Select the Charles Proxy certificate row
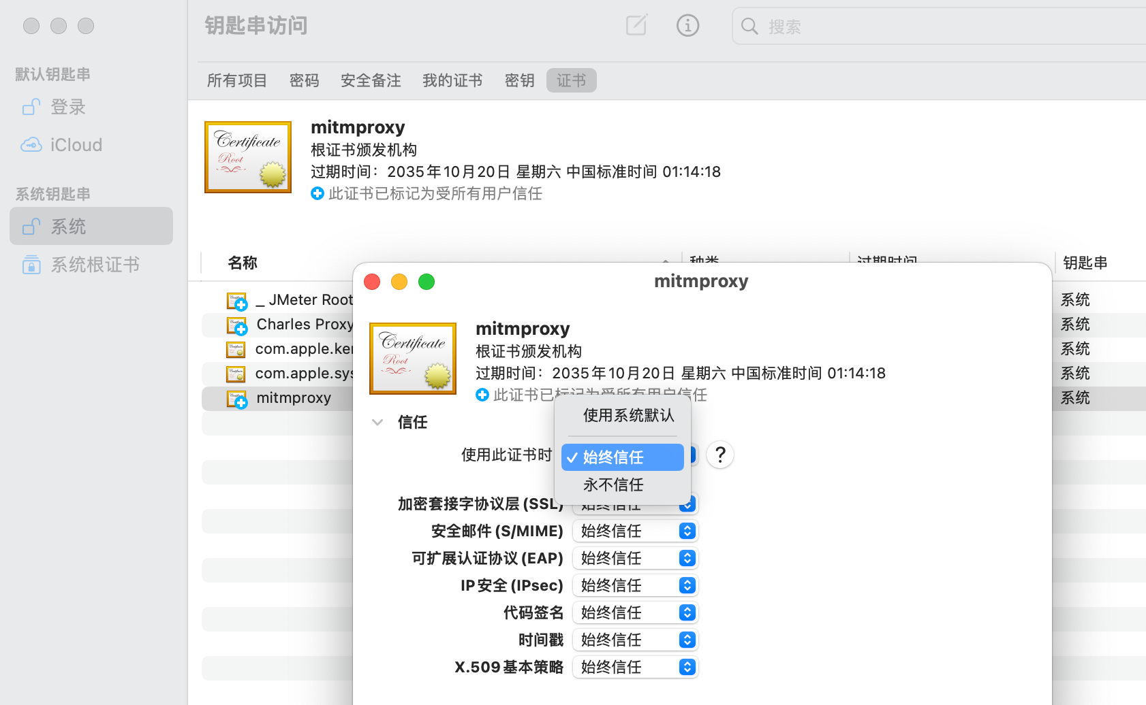Screen dimensions: 1146x705 point(304,325)
